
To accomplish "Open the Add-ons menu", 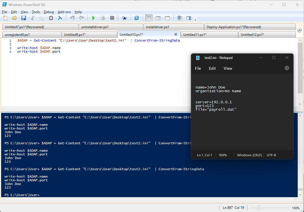I will [64, 12].
